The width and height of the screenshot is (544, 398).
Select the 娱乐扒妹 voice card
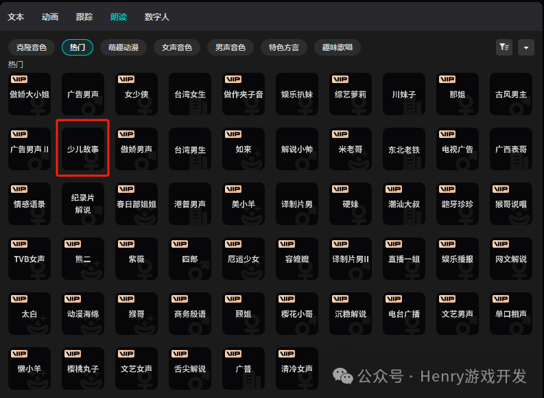tap(297, 94)
